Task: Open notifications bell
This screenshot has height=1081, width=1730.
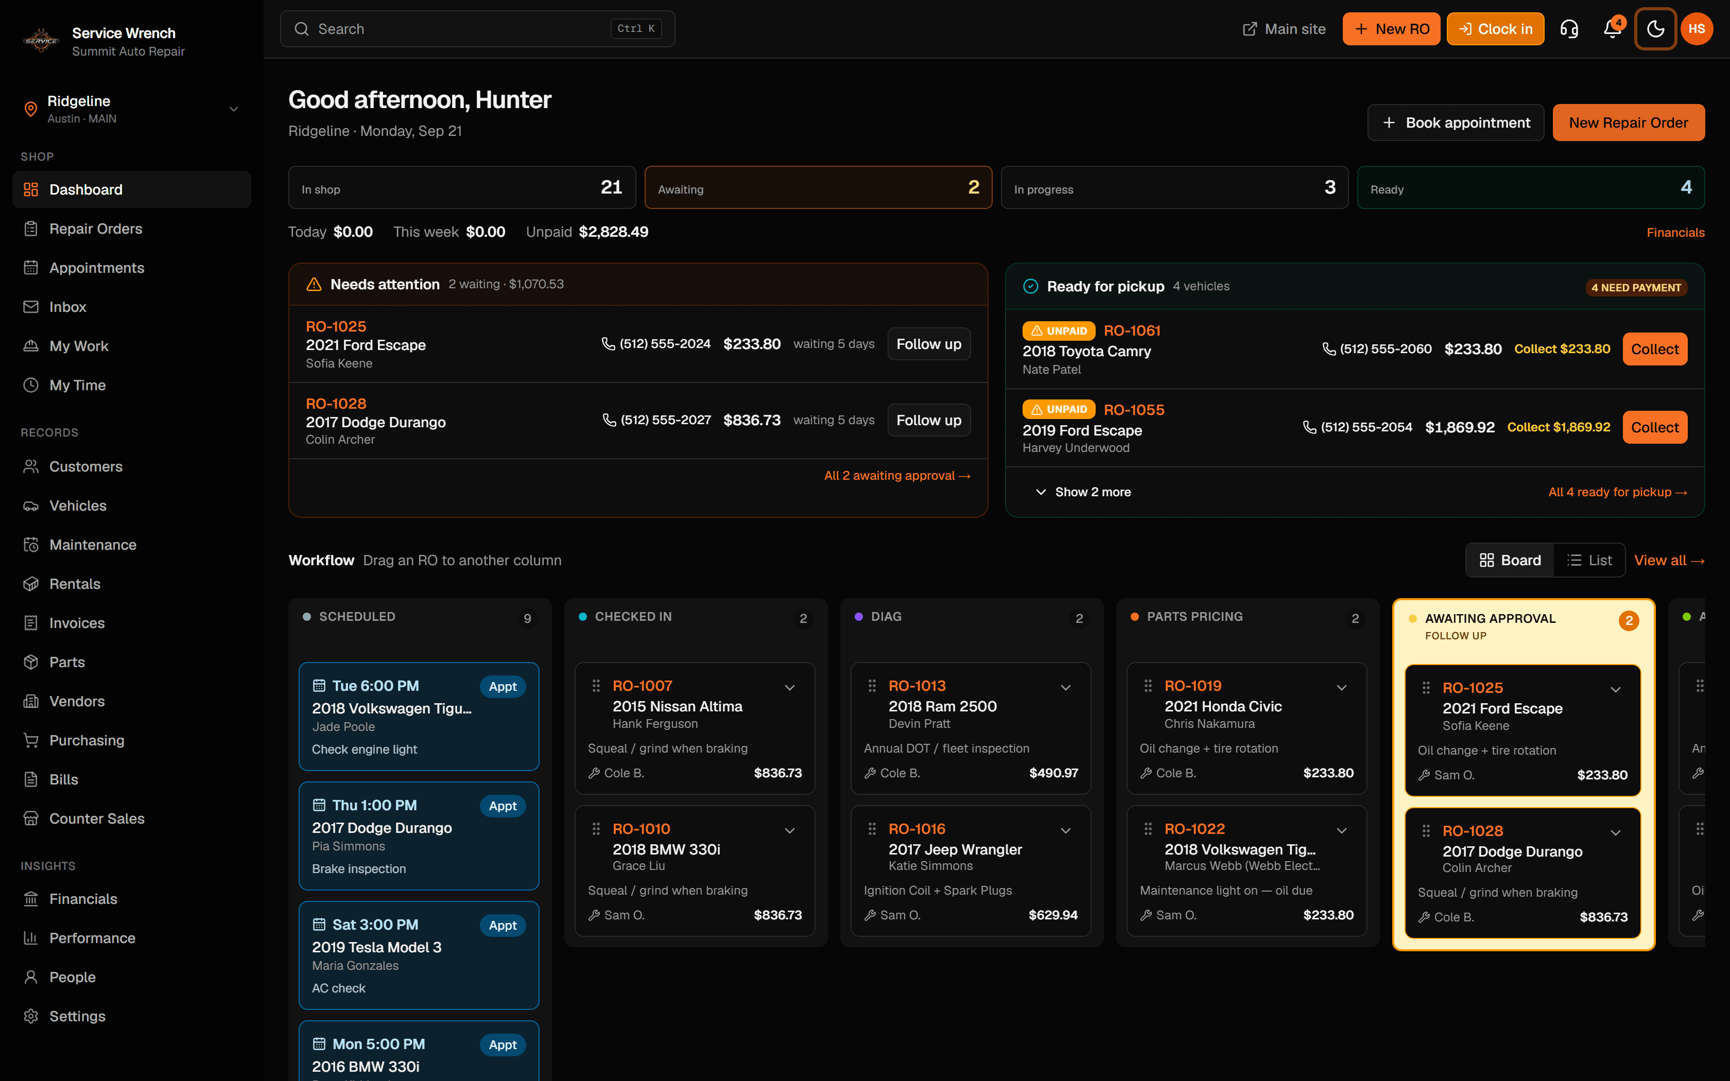Action: coord(1612,29)
